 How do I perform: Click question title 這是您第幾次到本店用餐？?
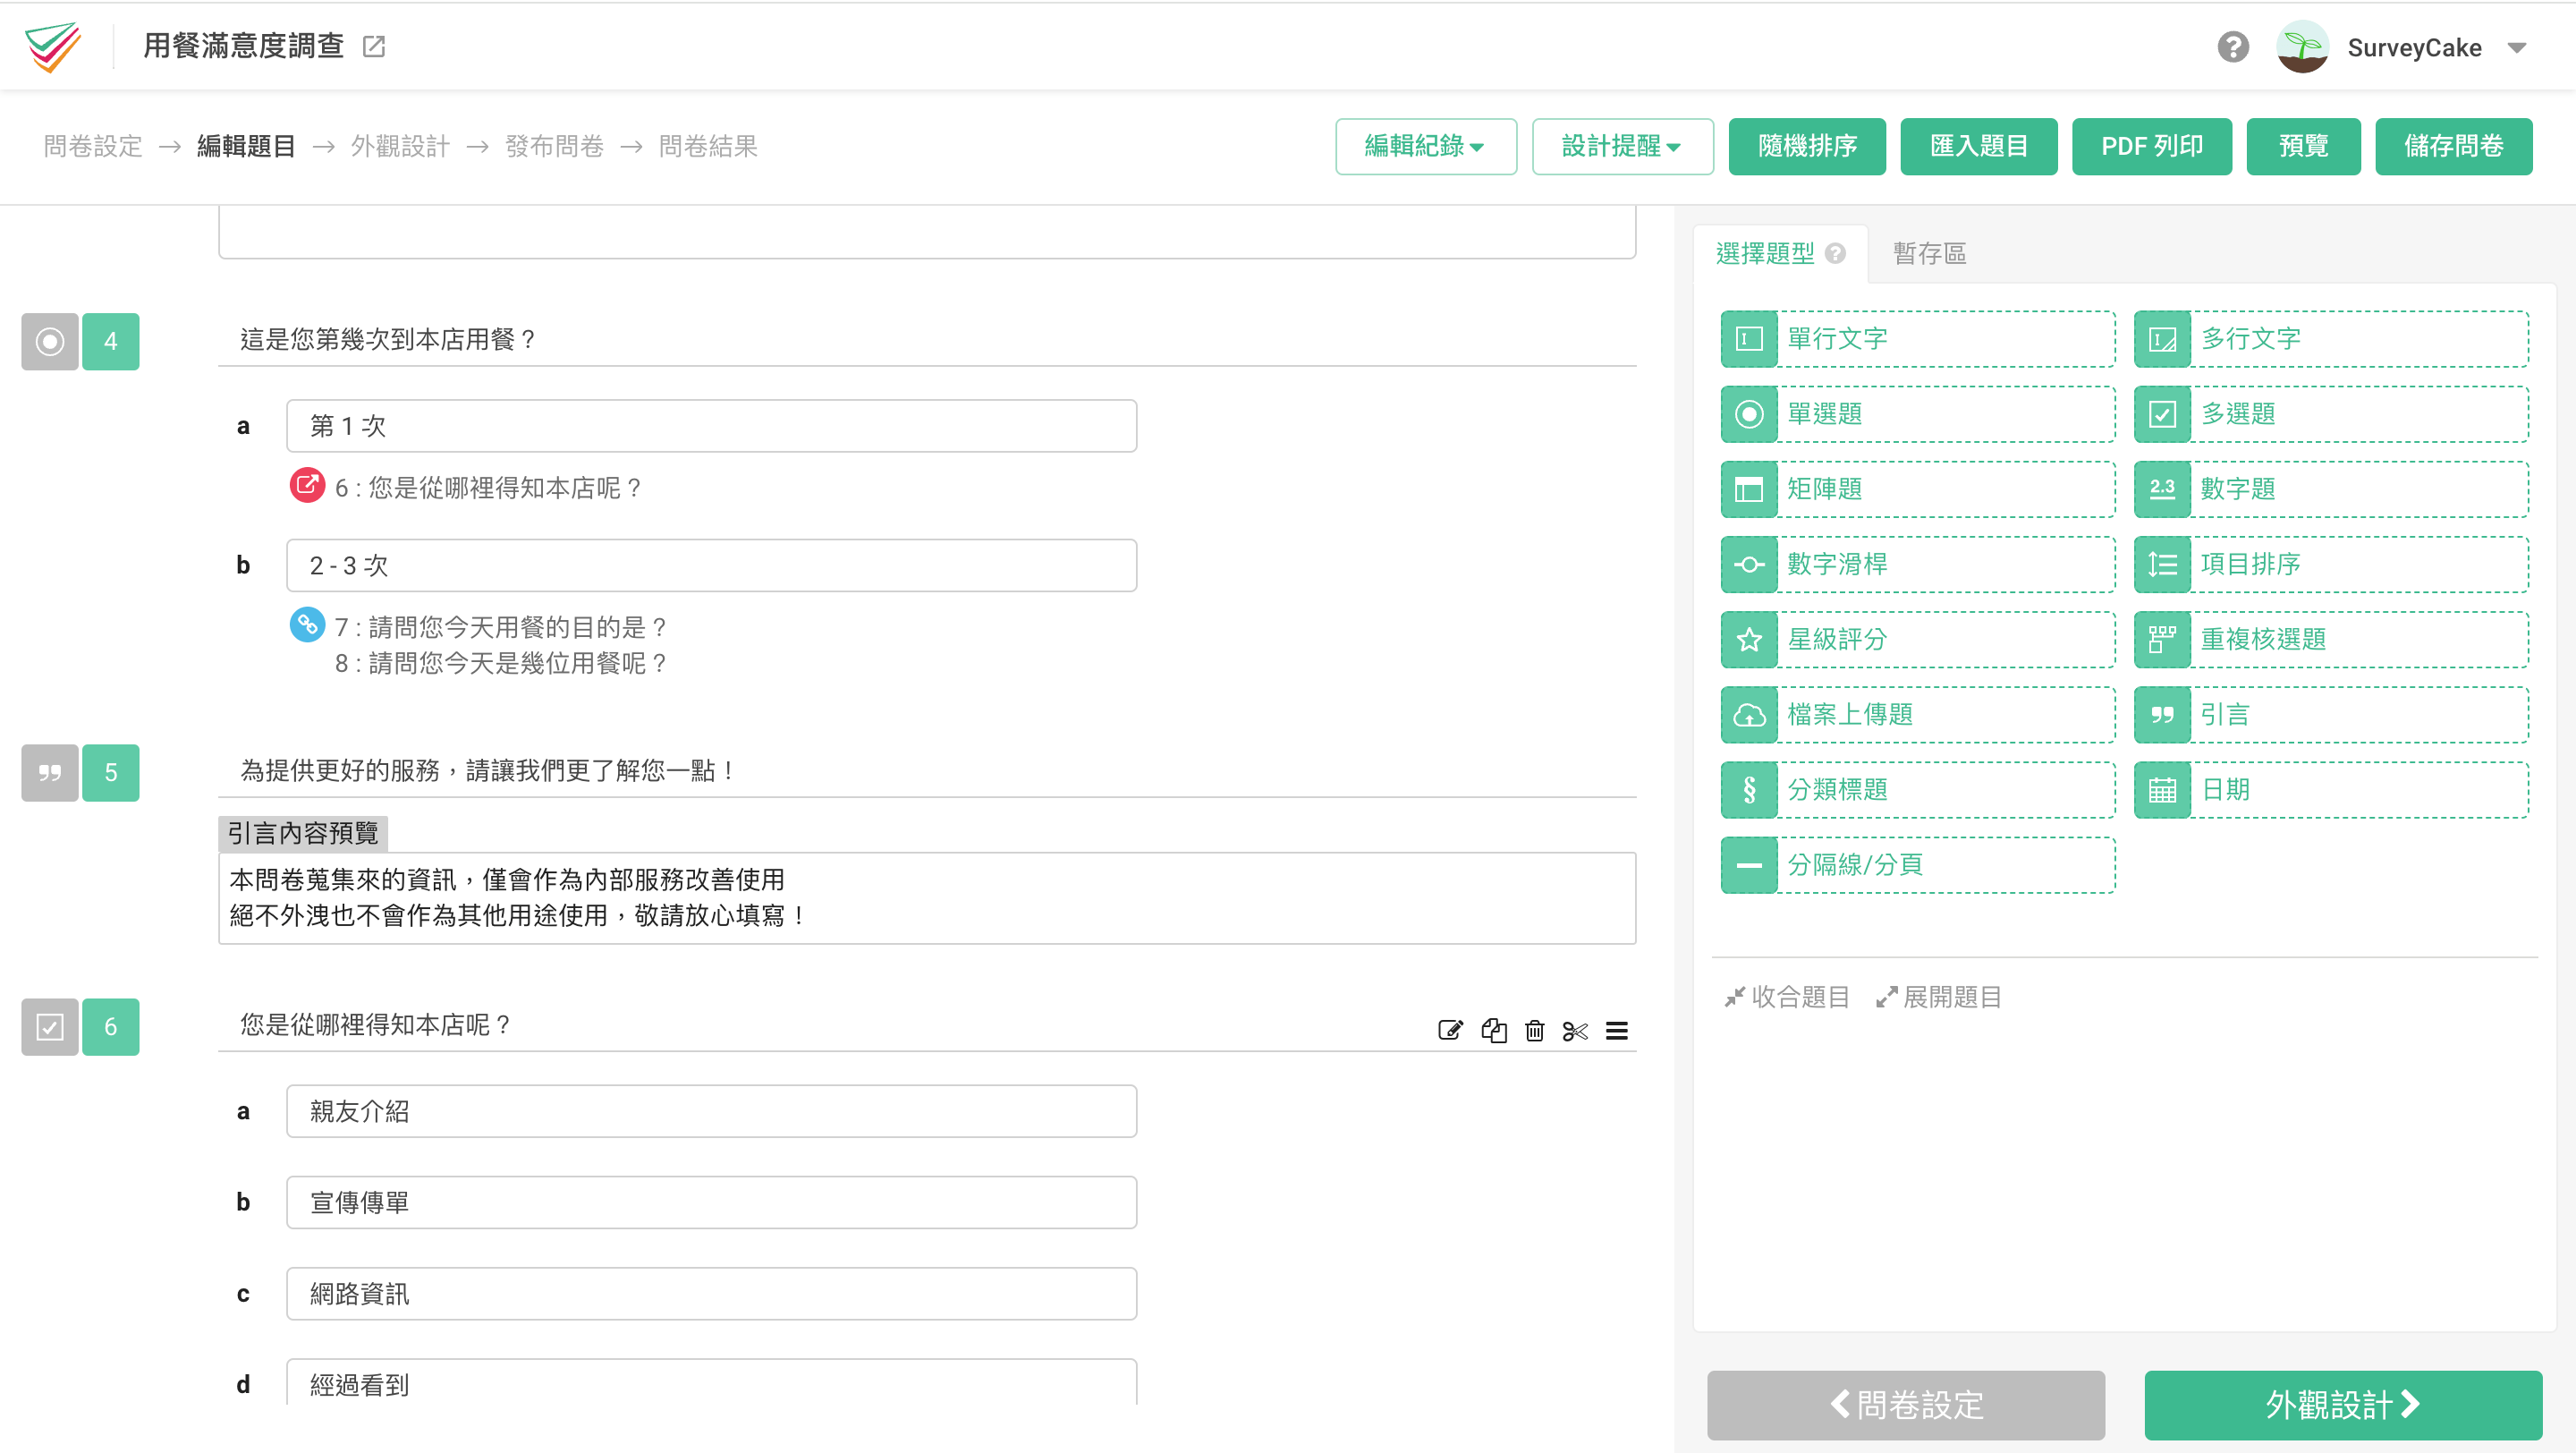click(389, 340)
